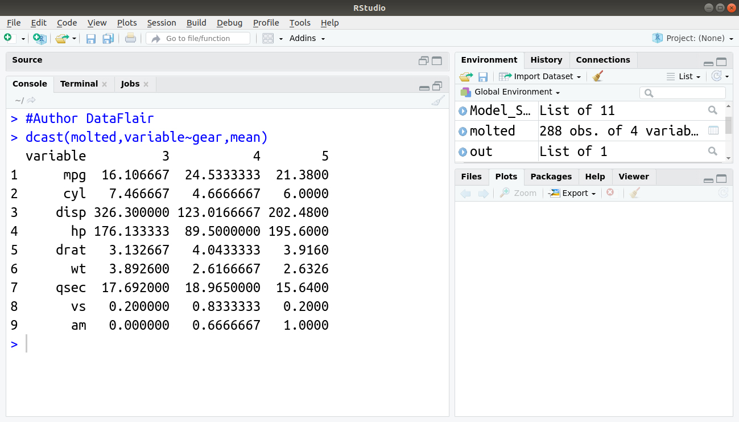Focus the Go to file/function field
The width and height of the screenshot is (739, 422).
198,38
